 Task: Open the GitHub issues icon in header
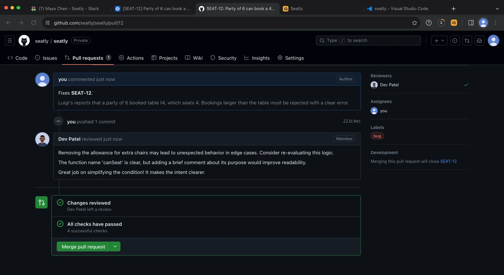click(x=455, y=40)
